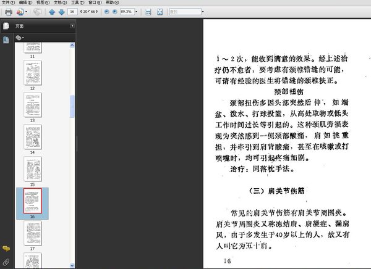Open the create PDF dropdown arrow
371x269 pixels.
26,12
